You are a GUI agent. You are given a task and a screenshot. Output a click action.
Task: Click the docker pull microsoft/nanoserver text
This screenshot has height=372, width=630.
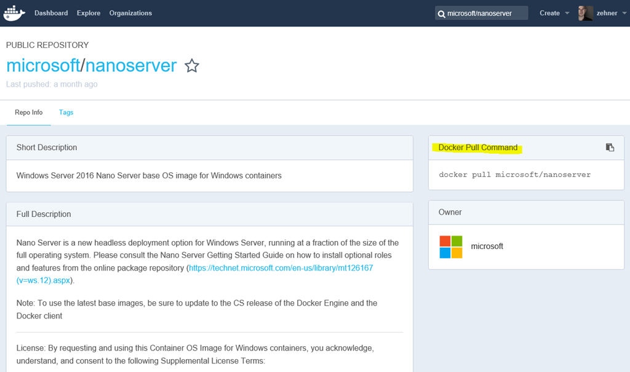coord(514,175)
